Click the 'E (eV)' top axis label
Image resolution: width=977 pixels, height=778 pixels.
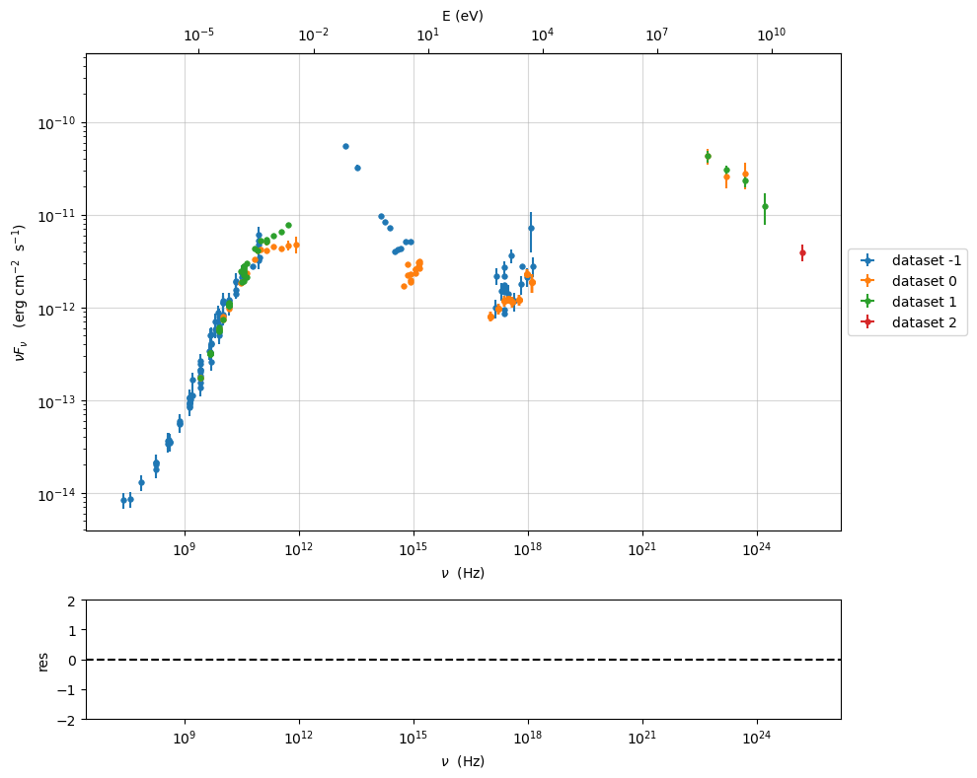463,16
